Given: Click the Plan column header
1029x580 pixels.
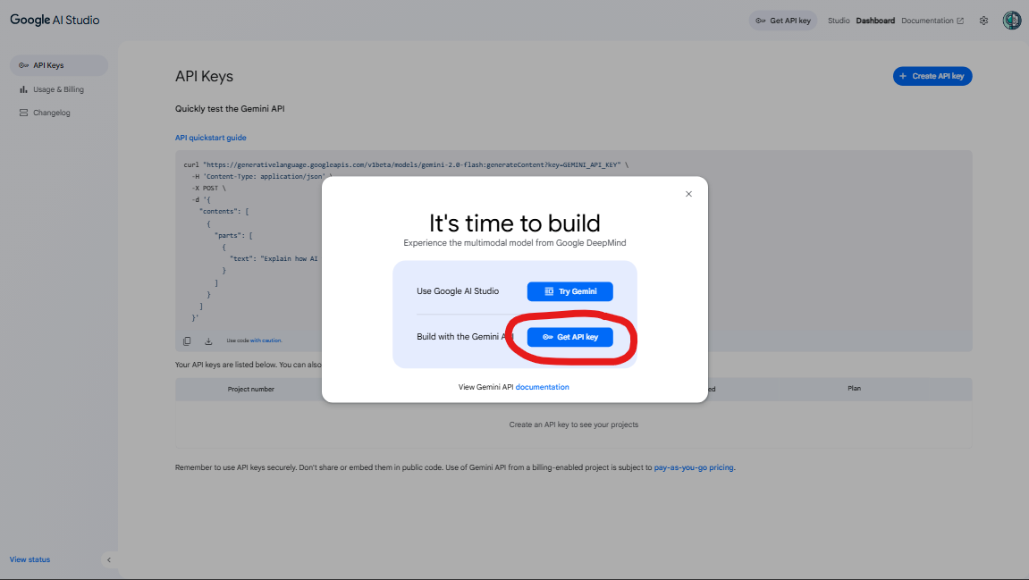Looking at the screenshot, I should point(854,389).
